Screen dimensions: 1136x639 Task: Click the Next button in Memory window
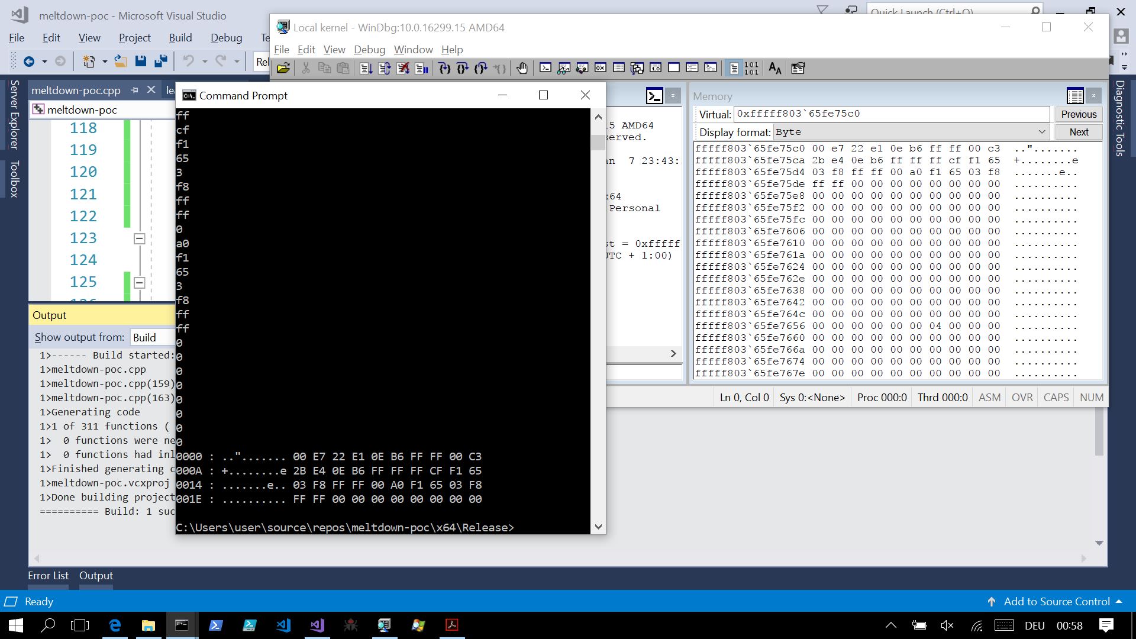pyautogui.click(x=1078, y=132)
